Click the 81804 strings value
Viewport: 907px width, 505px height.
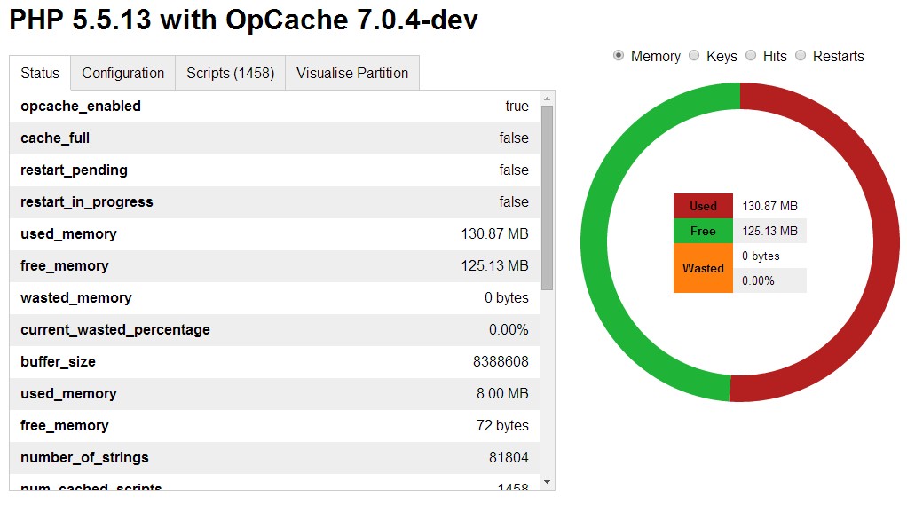click(509, 457)
